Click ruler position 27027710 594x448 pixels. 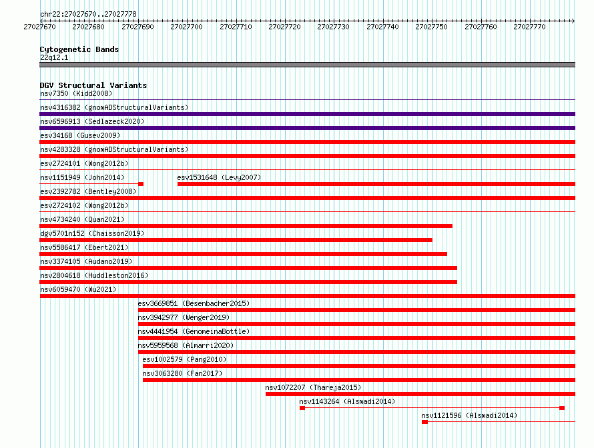tap(236, 27)
